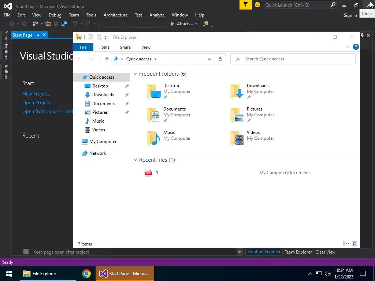Viewport: 375px width, 281px height.
Task: Open the Analyze menu in Visual Studio
Action: pyautogui.click(x=157, y=15)
